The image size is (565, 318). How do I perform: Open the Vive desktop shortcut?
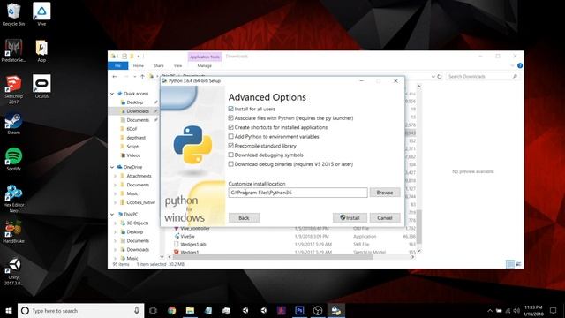(x=41, y=14)
